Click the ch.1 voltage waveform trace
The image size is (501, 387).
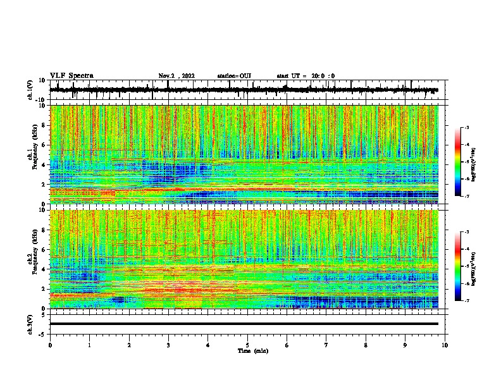[x=244, y=90]
